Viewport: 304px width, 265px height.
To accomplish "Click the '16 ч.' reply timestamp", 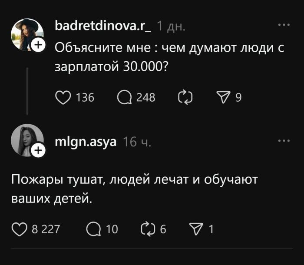I will (137, 142).
